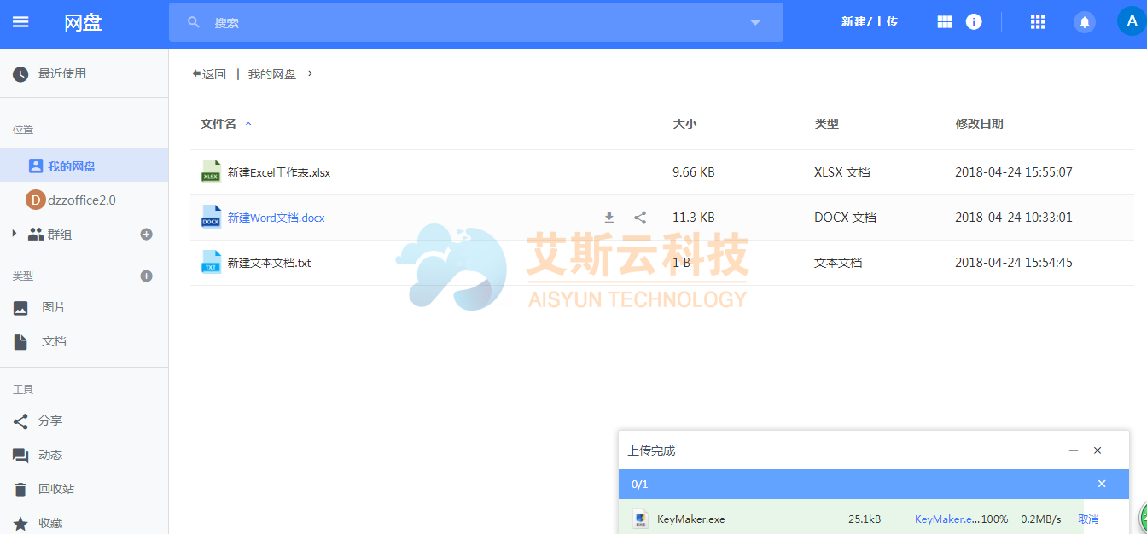
Task: Add a new type with plus icon
Action: [146, 276]
